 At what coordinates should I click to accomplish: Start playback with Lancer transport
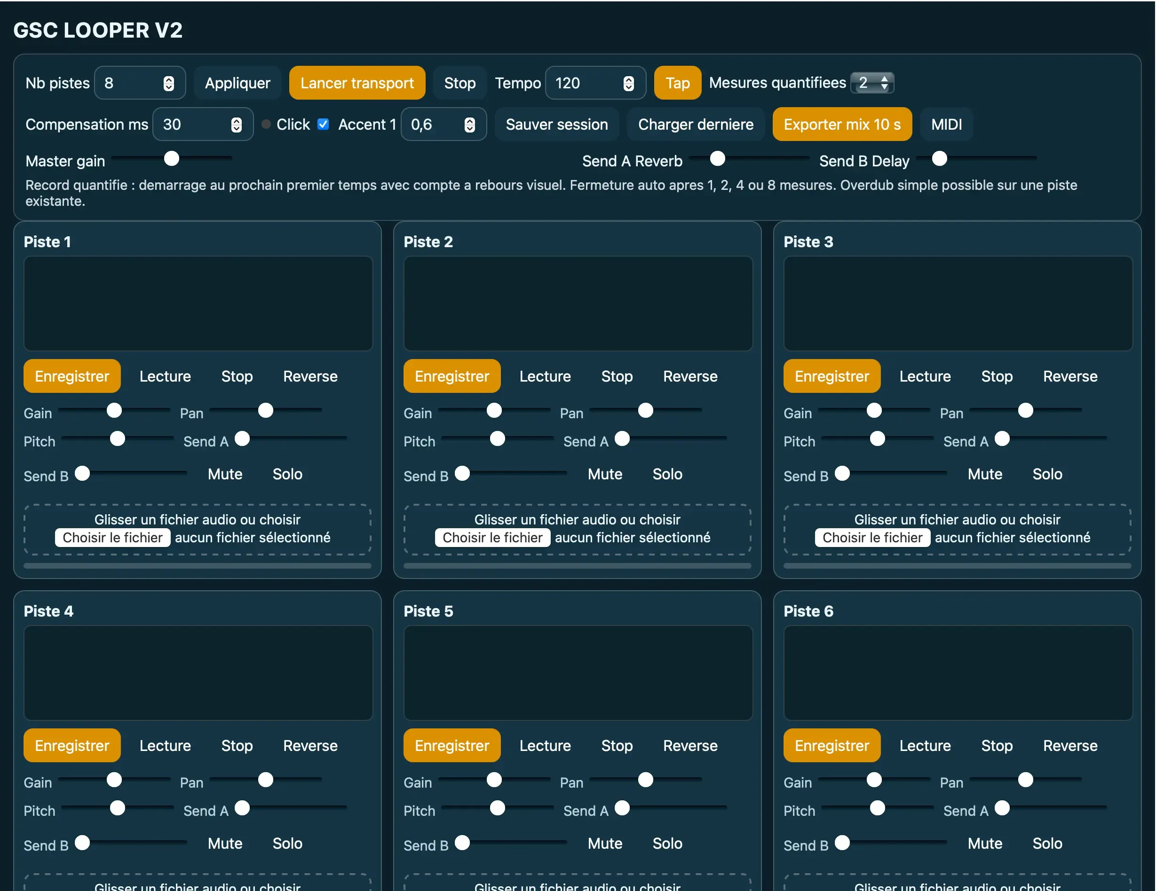(x=357, y=83)
